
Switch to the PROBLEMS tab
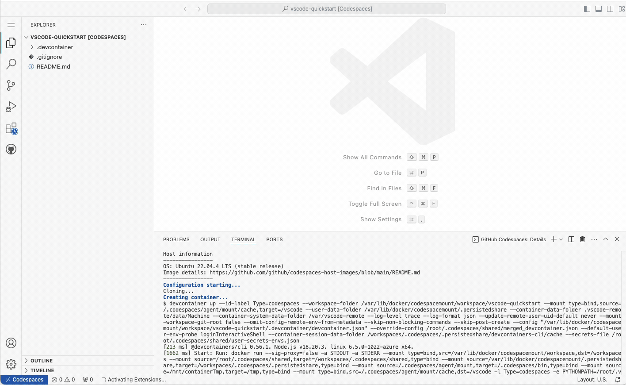pos(176,239)
